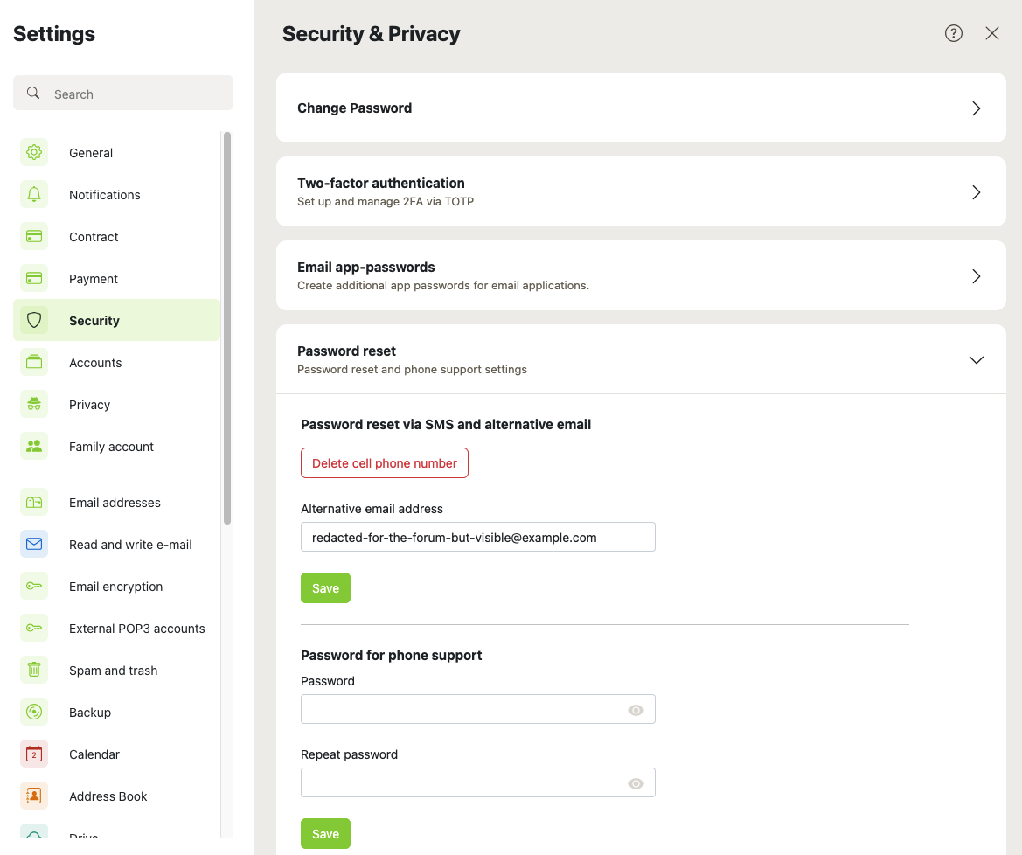Toggle visibility of Repeat password field
1022x855 pixels.
pos(636,783)
